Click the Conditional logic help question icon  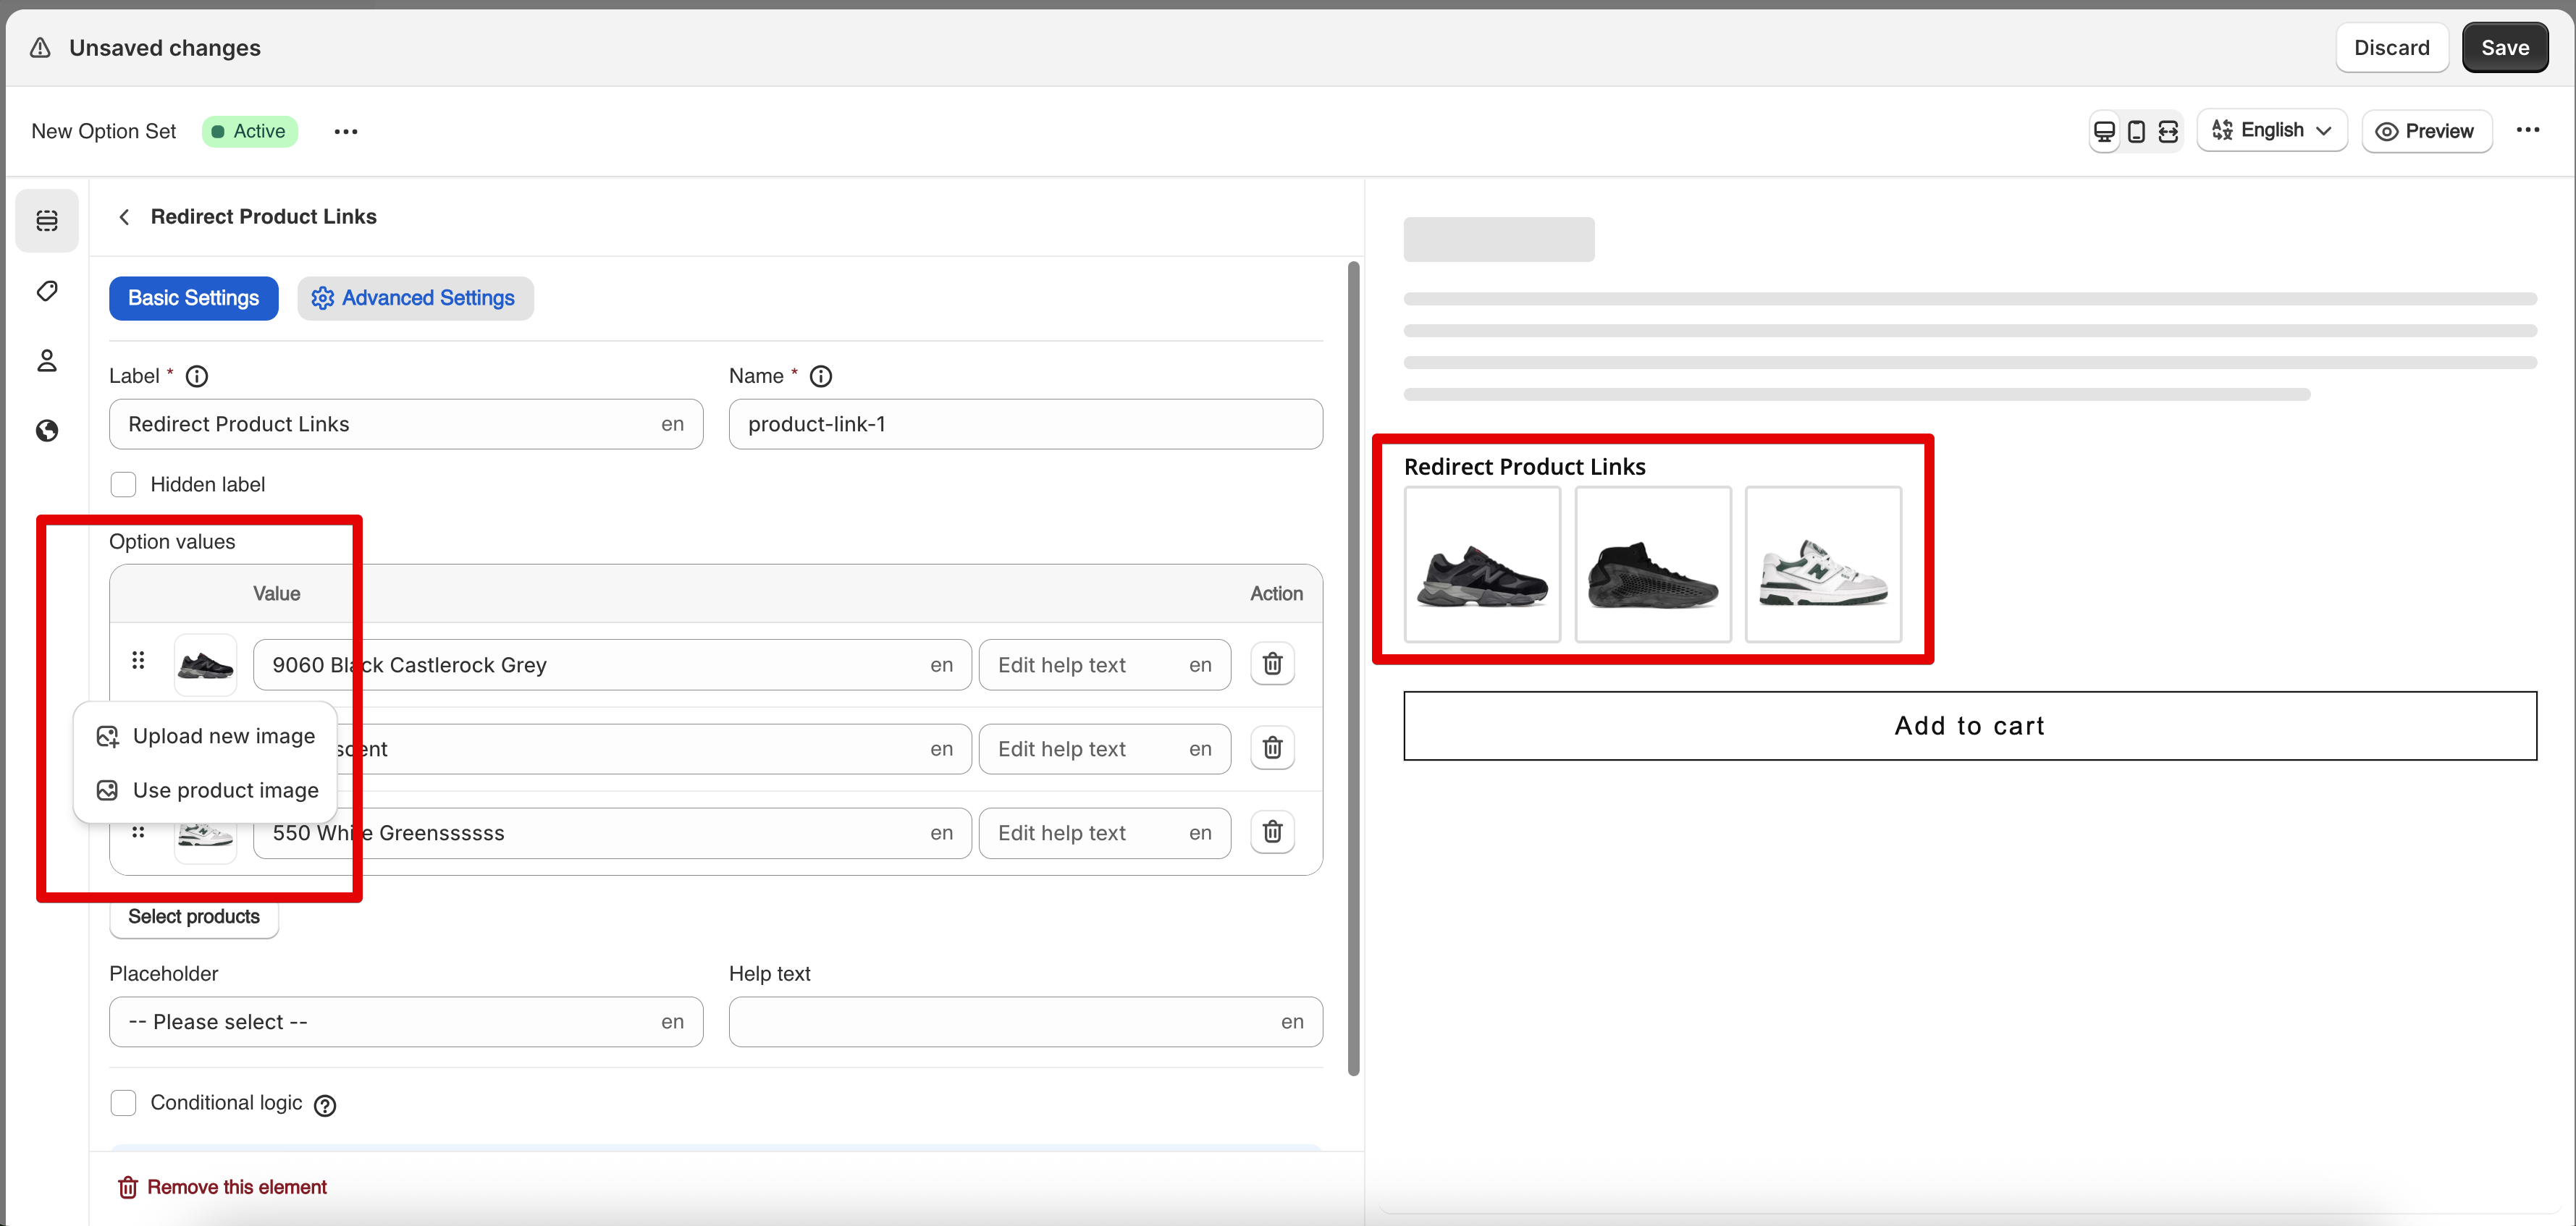coord(325,1105)
